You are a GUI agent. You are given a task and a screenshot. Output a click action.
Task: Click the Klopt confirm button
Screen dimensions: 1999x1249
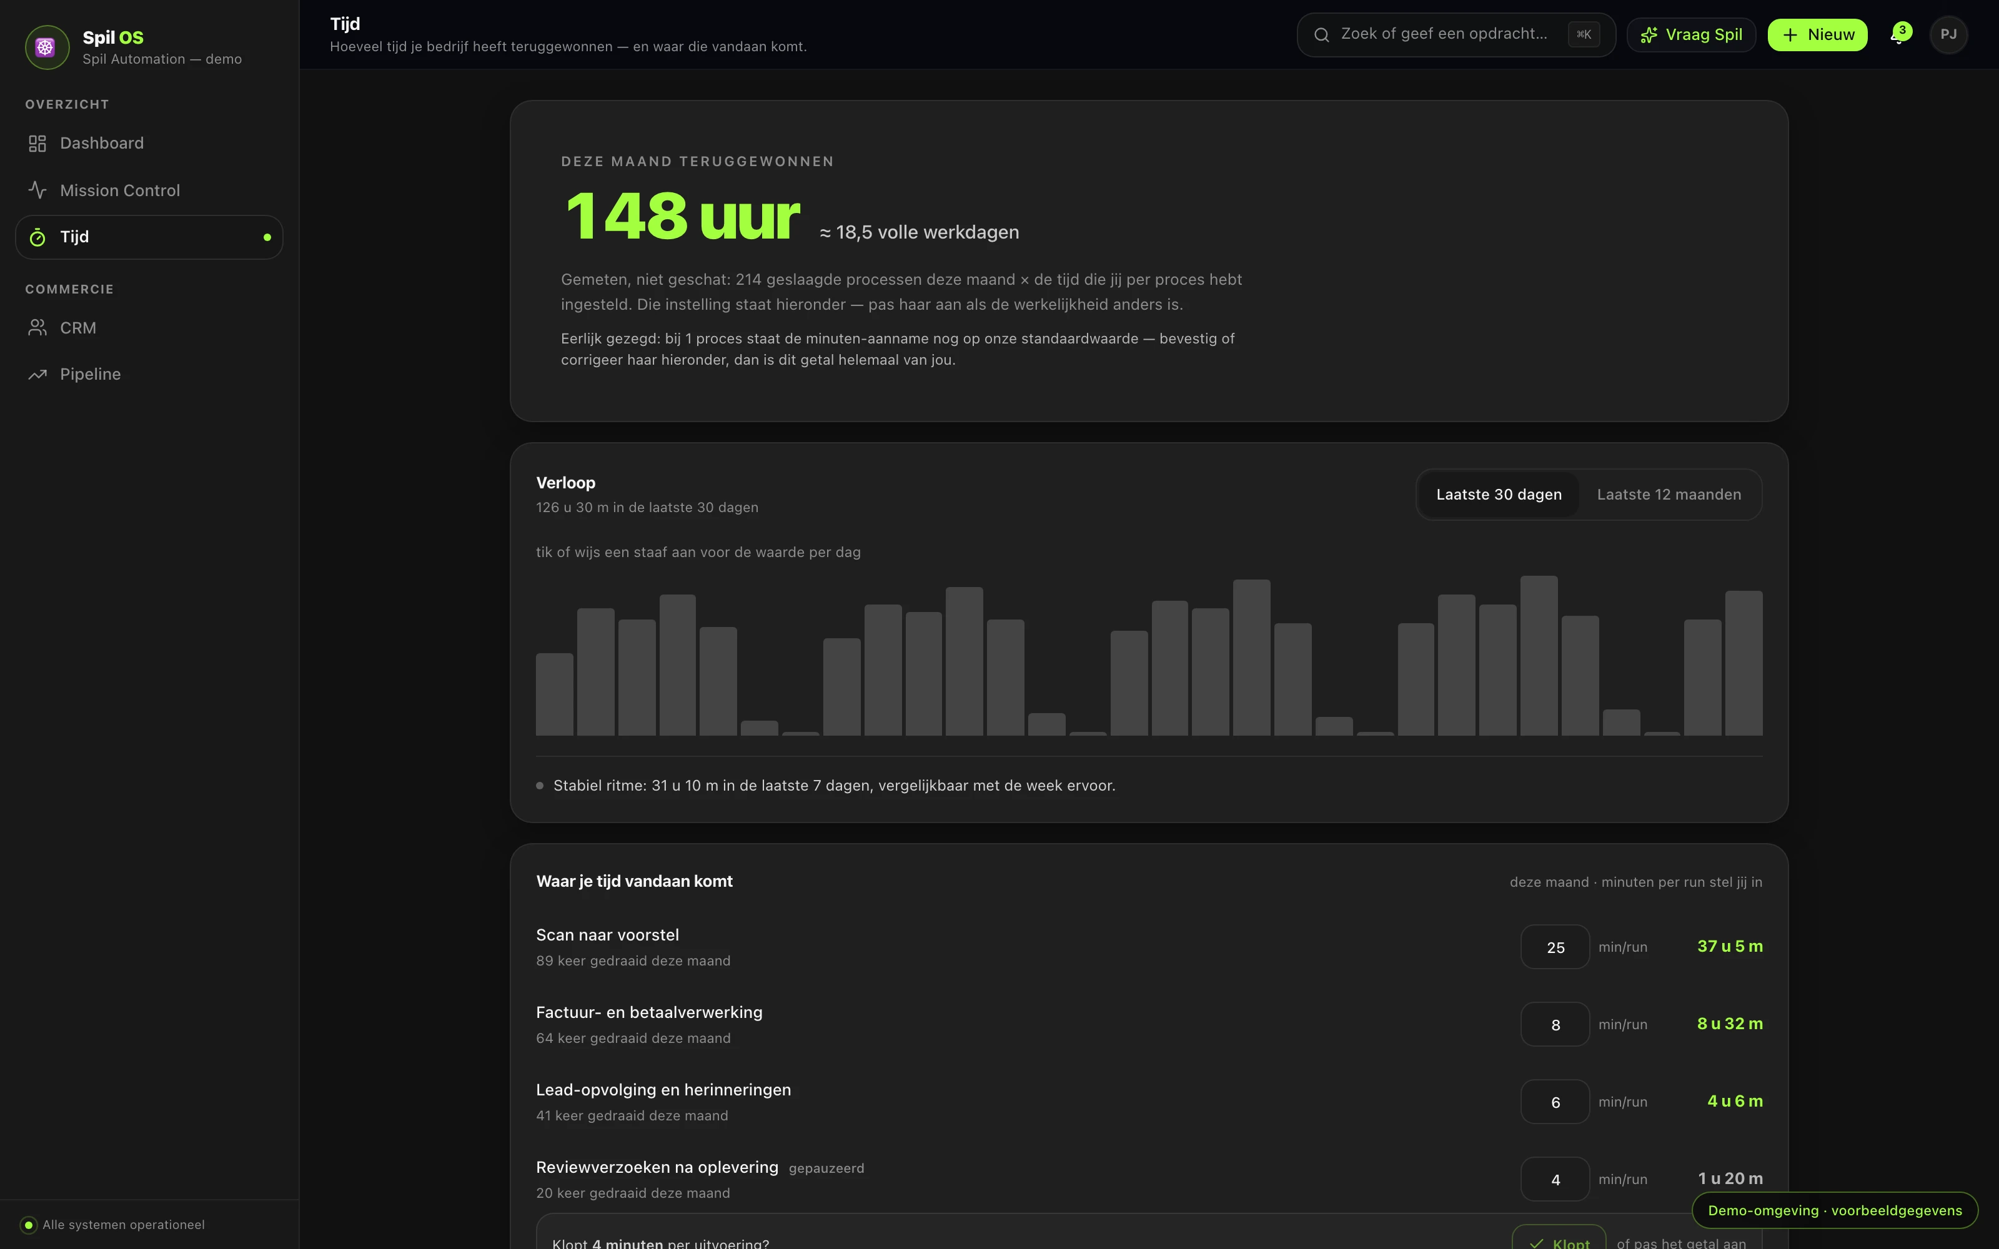tap(1559, 1238)
